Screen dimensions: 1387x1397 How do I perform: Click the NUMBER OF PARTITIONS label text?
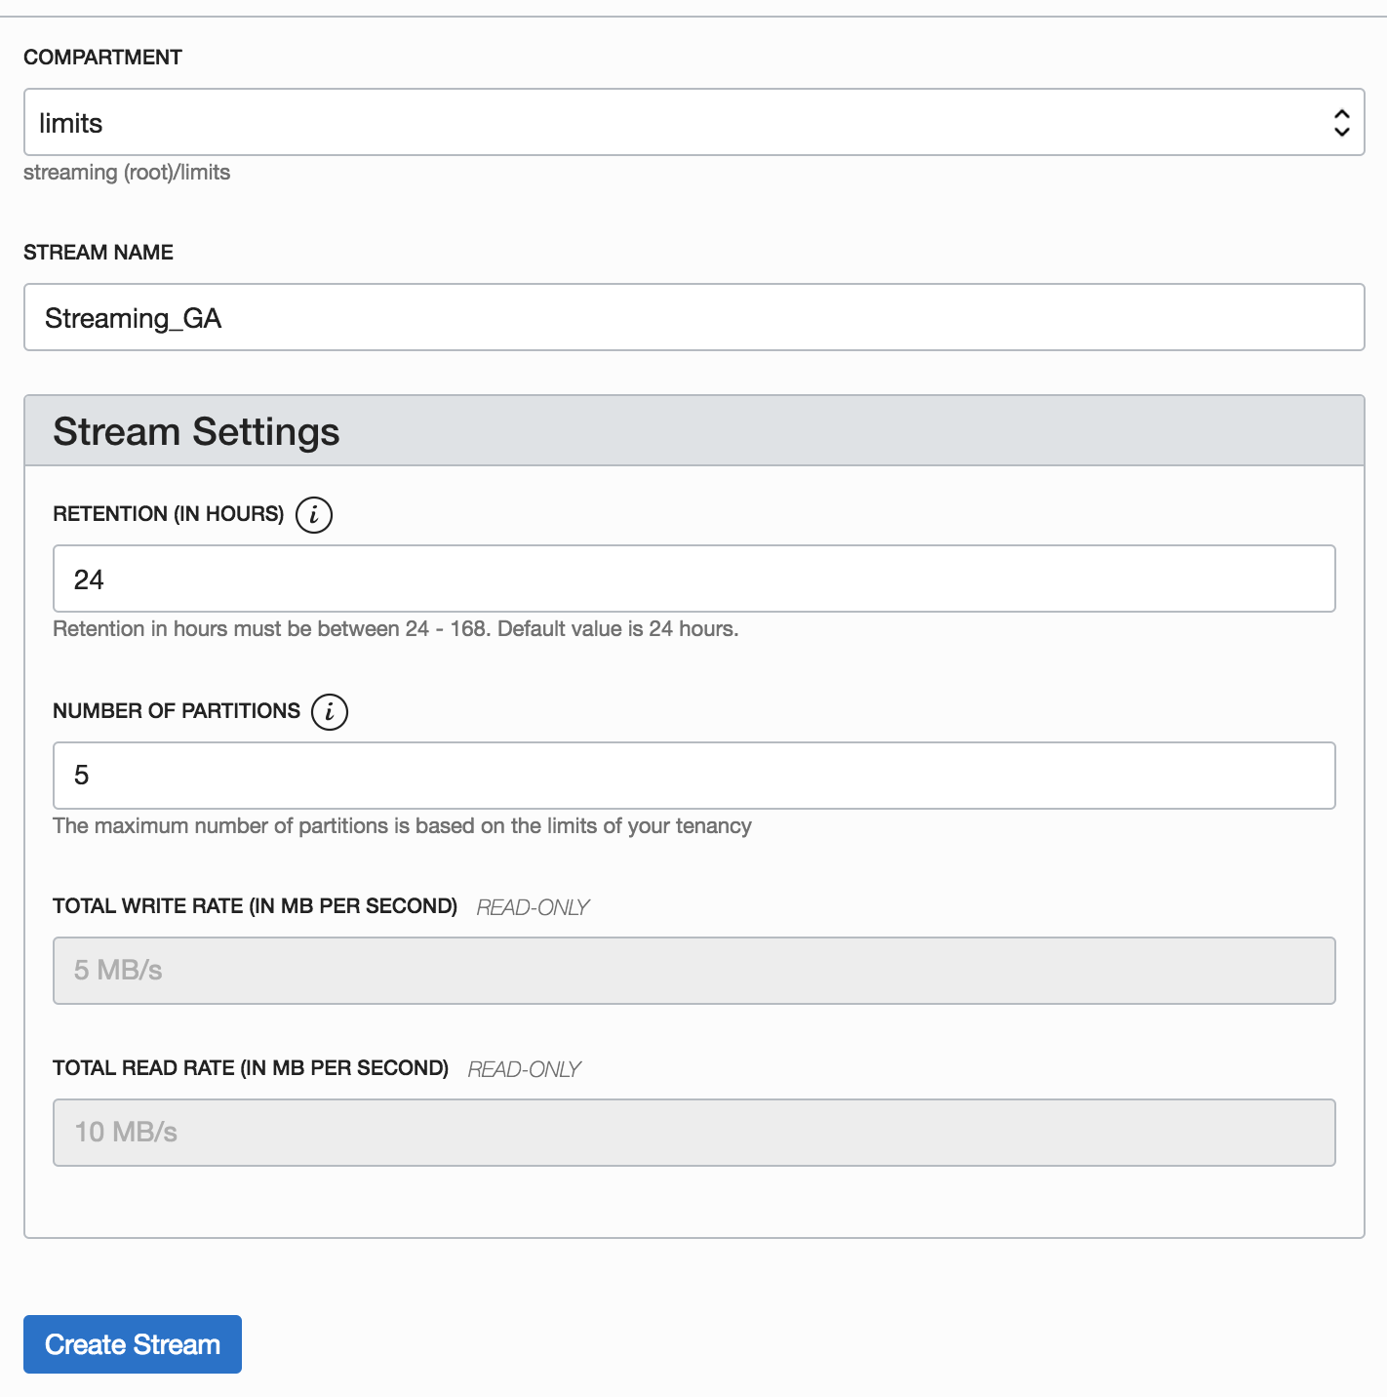[177, 711]
